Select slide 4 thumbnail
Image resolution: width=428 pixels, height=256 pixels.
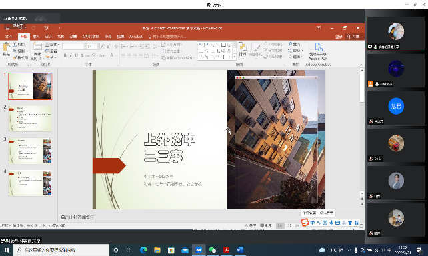30,183
